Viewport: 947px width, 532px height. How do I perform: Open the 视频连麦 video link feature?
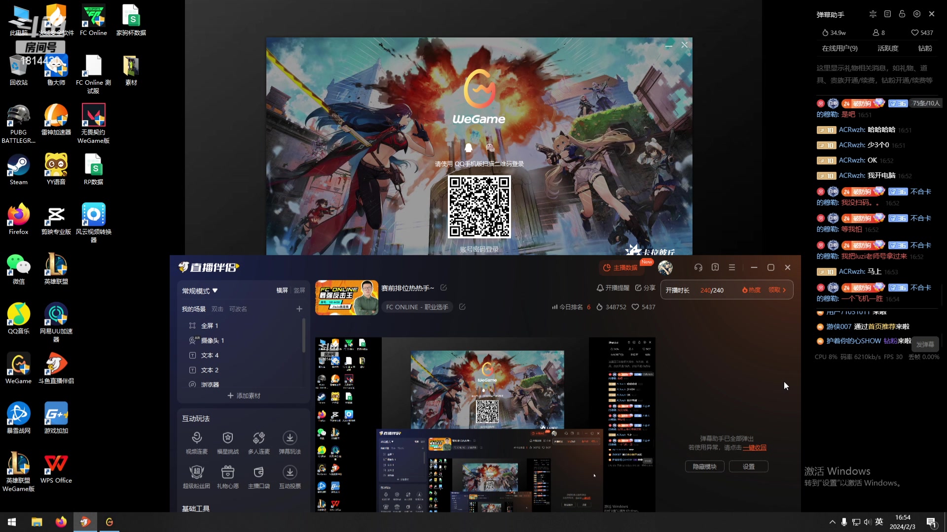196,438
